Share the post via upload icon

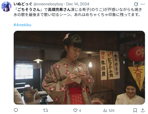tap(143, 110)
